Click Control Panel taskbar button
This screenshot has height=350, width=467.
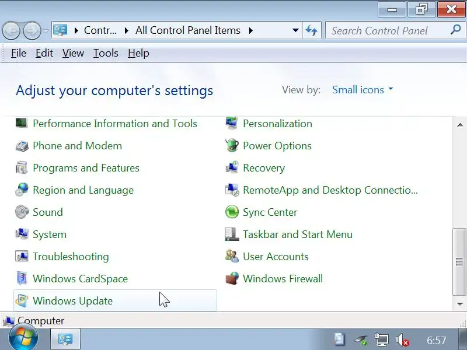pyautogui.click(x=65, y=339)
